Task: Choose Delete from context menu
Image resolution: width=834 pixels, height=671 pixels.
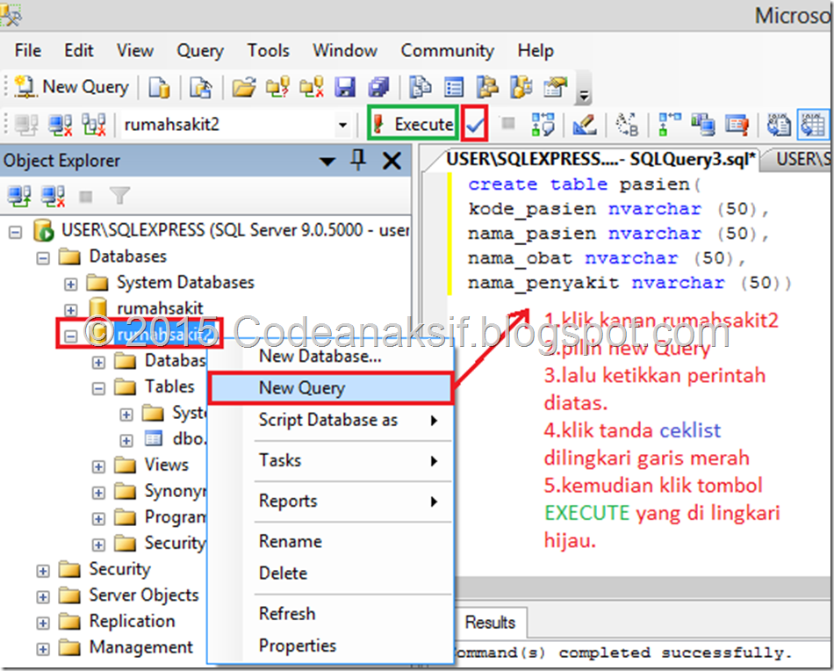Action: coord(330,574)
